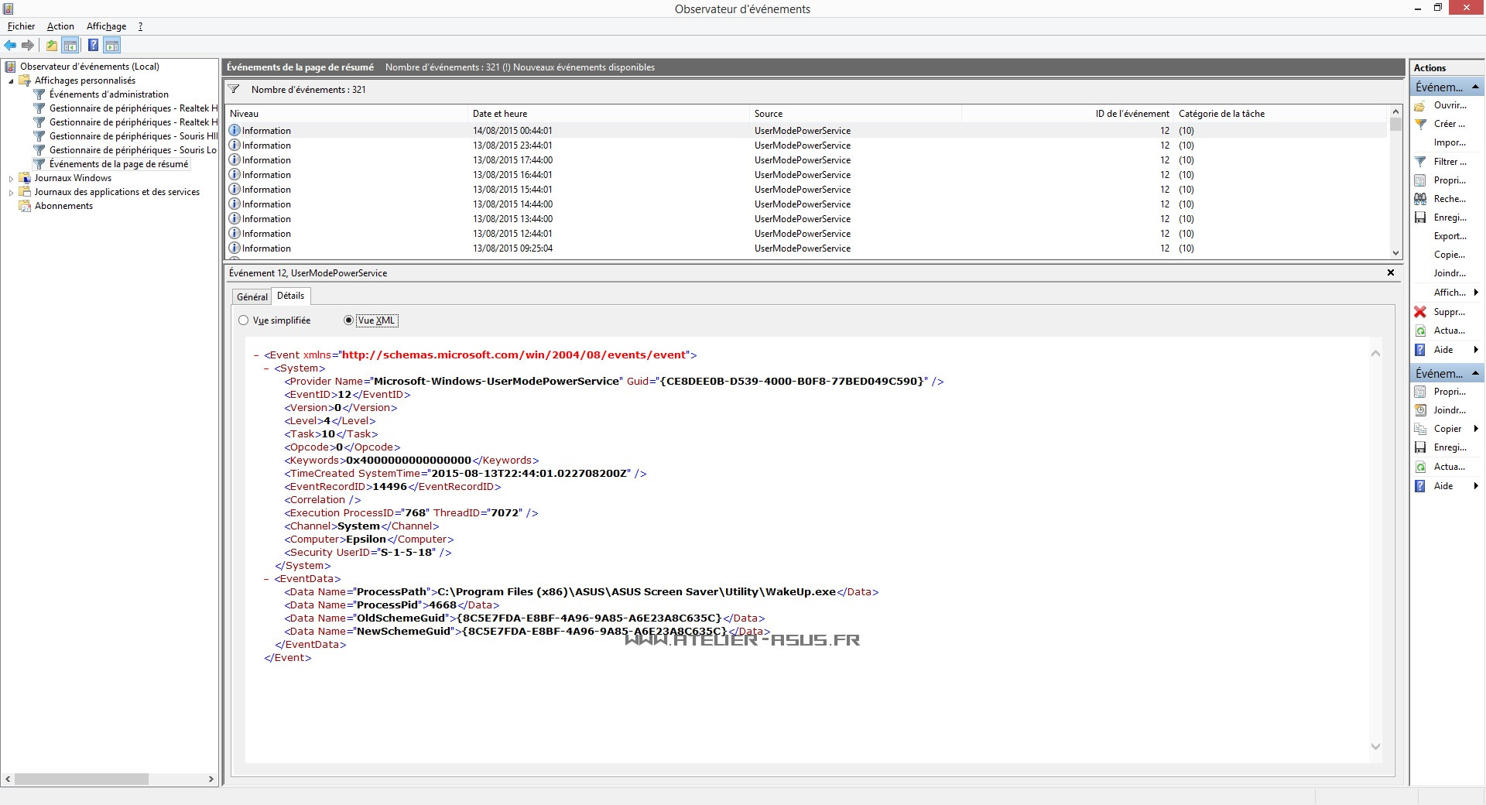Collapse the EventData XML node

click(266, 579)
